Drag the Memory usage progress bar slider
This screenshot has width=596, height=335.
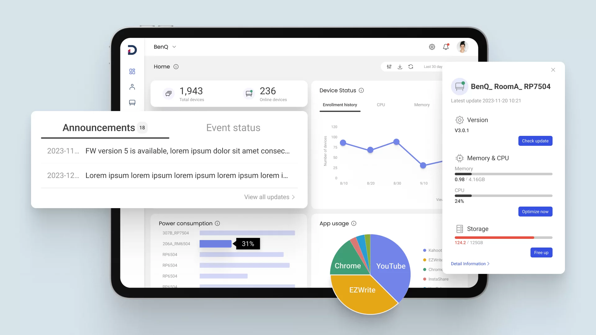472,174
